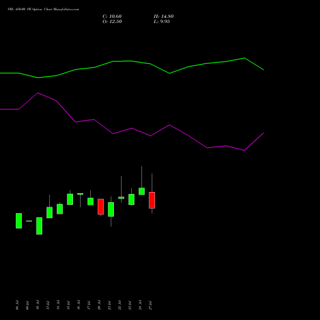Screen dimensions: 320x320
Task: Click the open value O: 12.50
Action: point(112,22)
